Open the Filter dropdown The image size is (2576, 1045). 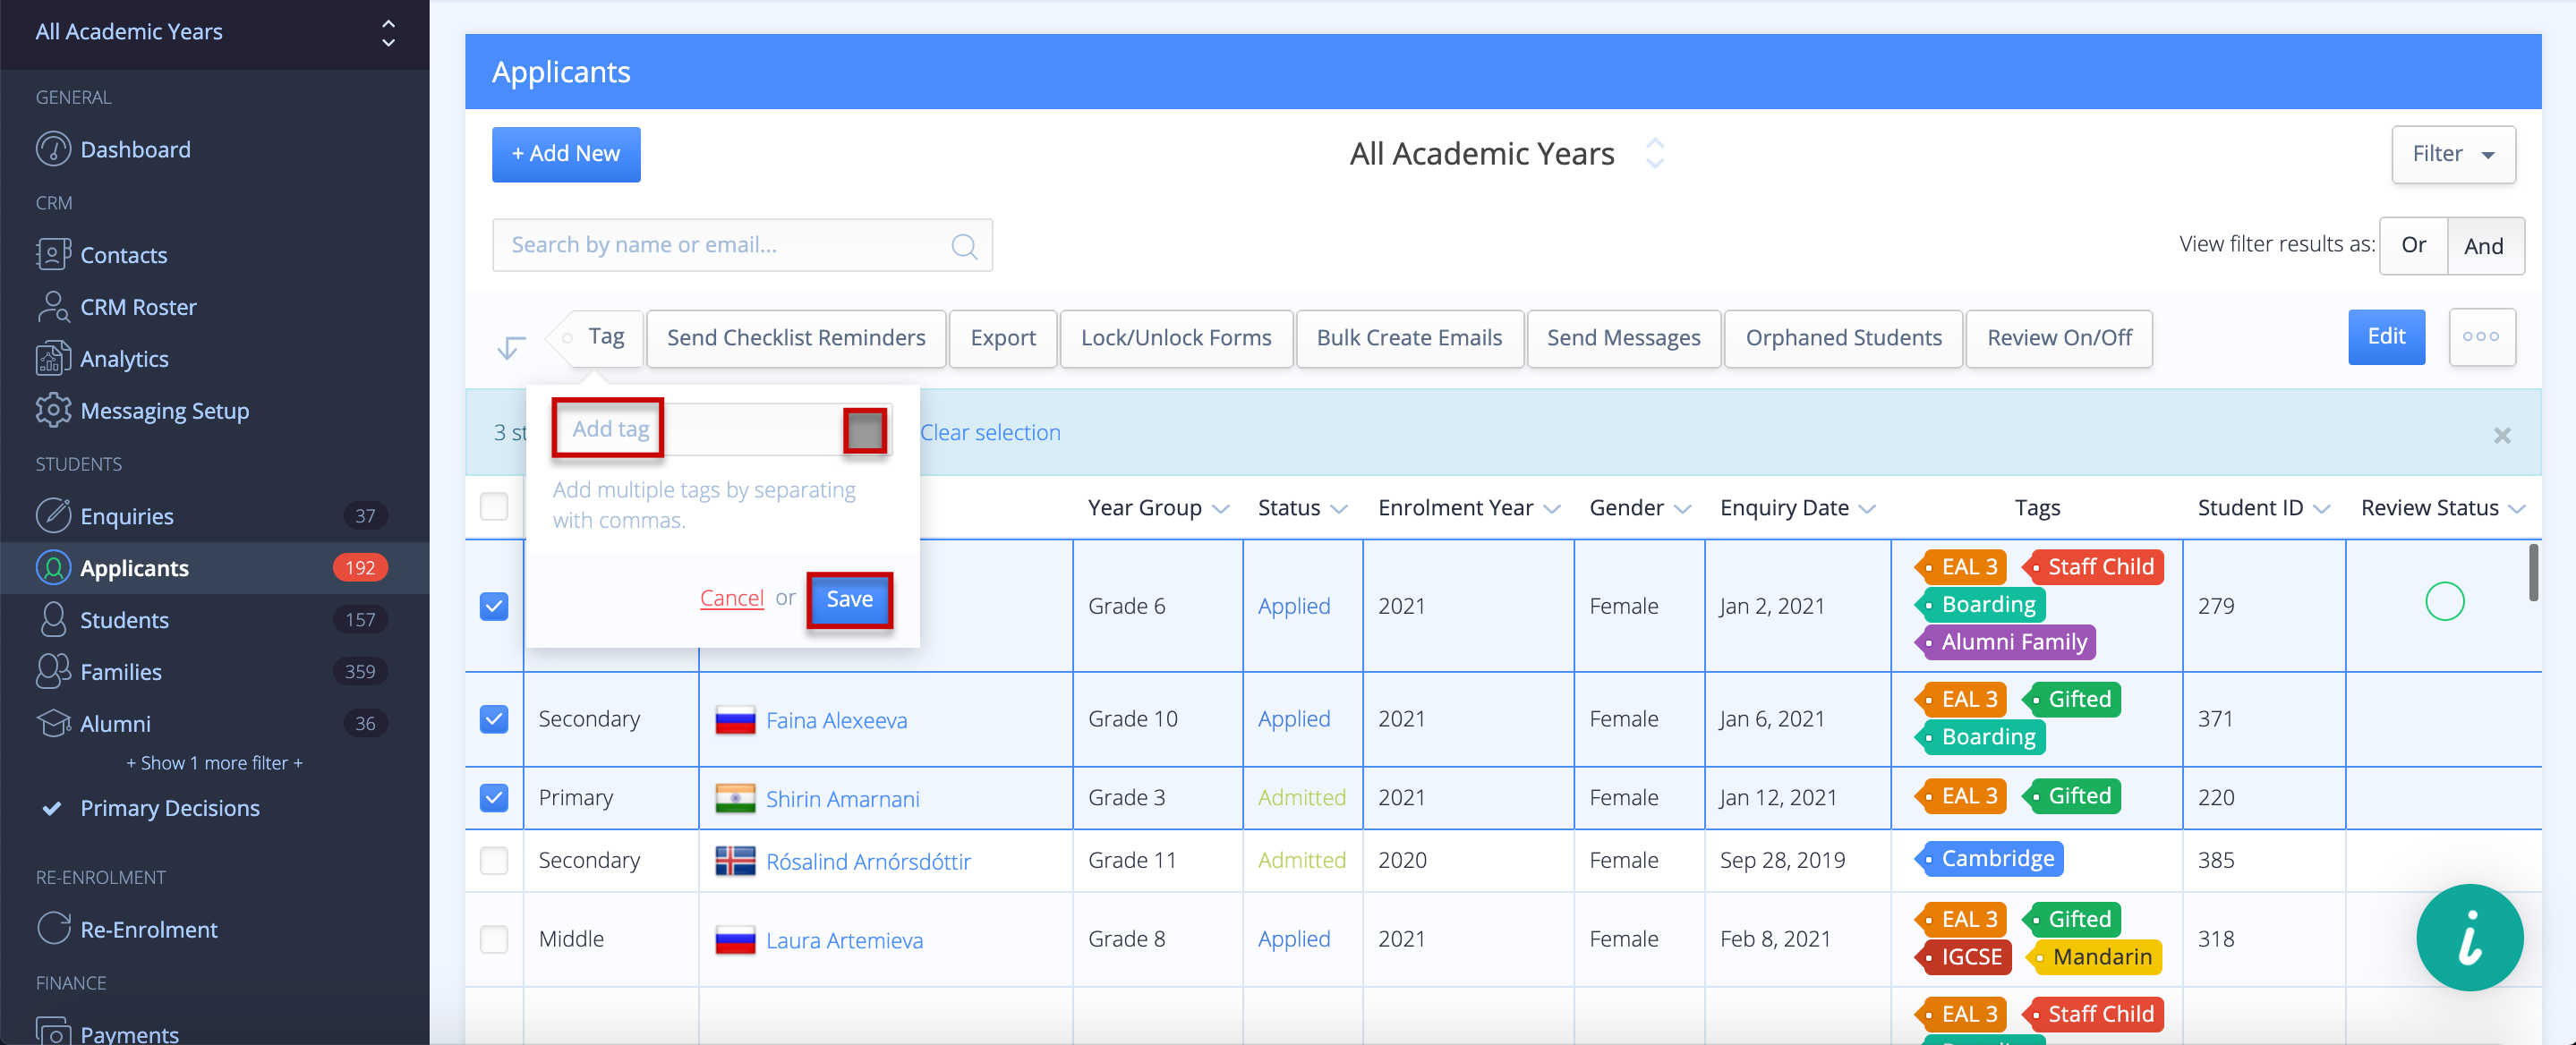coord(2453,154)
